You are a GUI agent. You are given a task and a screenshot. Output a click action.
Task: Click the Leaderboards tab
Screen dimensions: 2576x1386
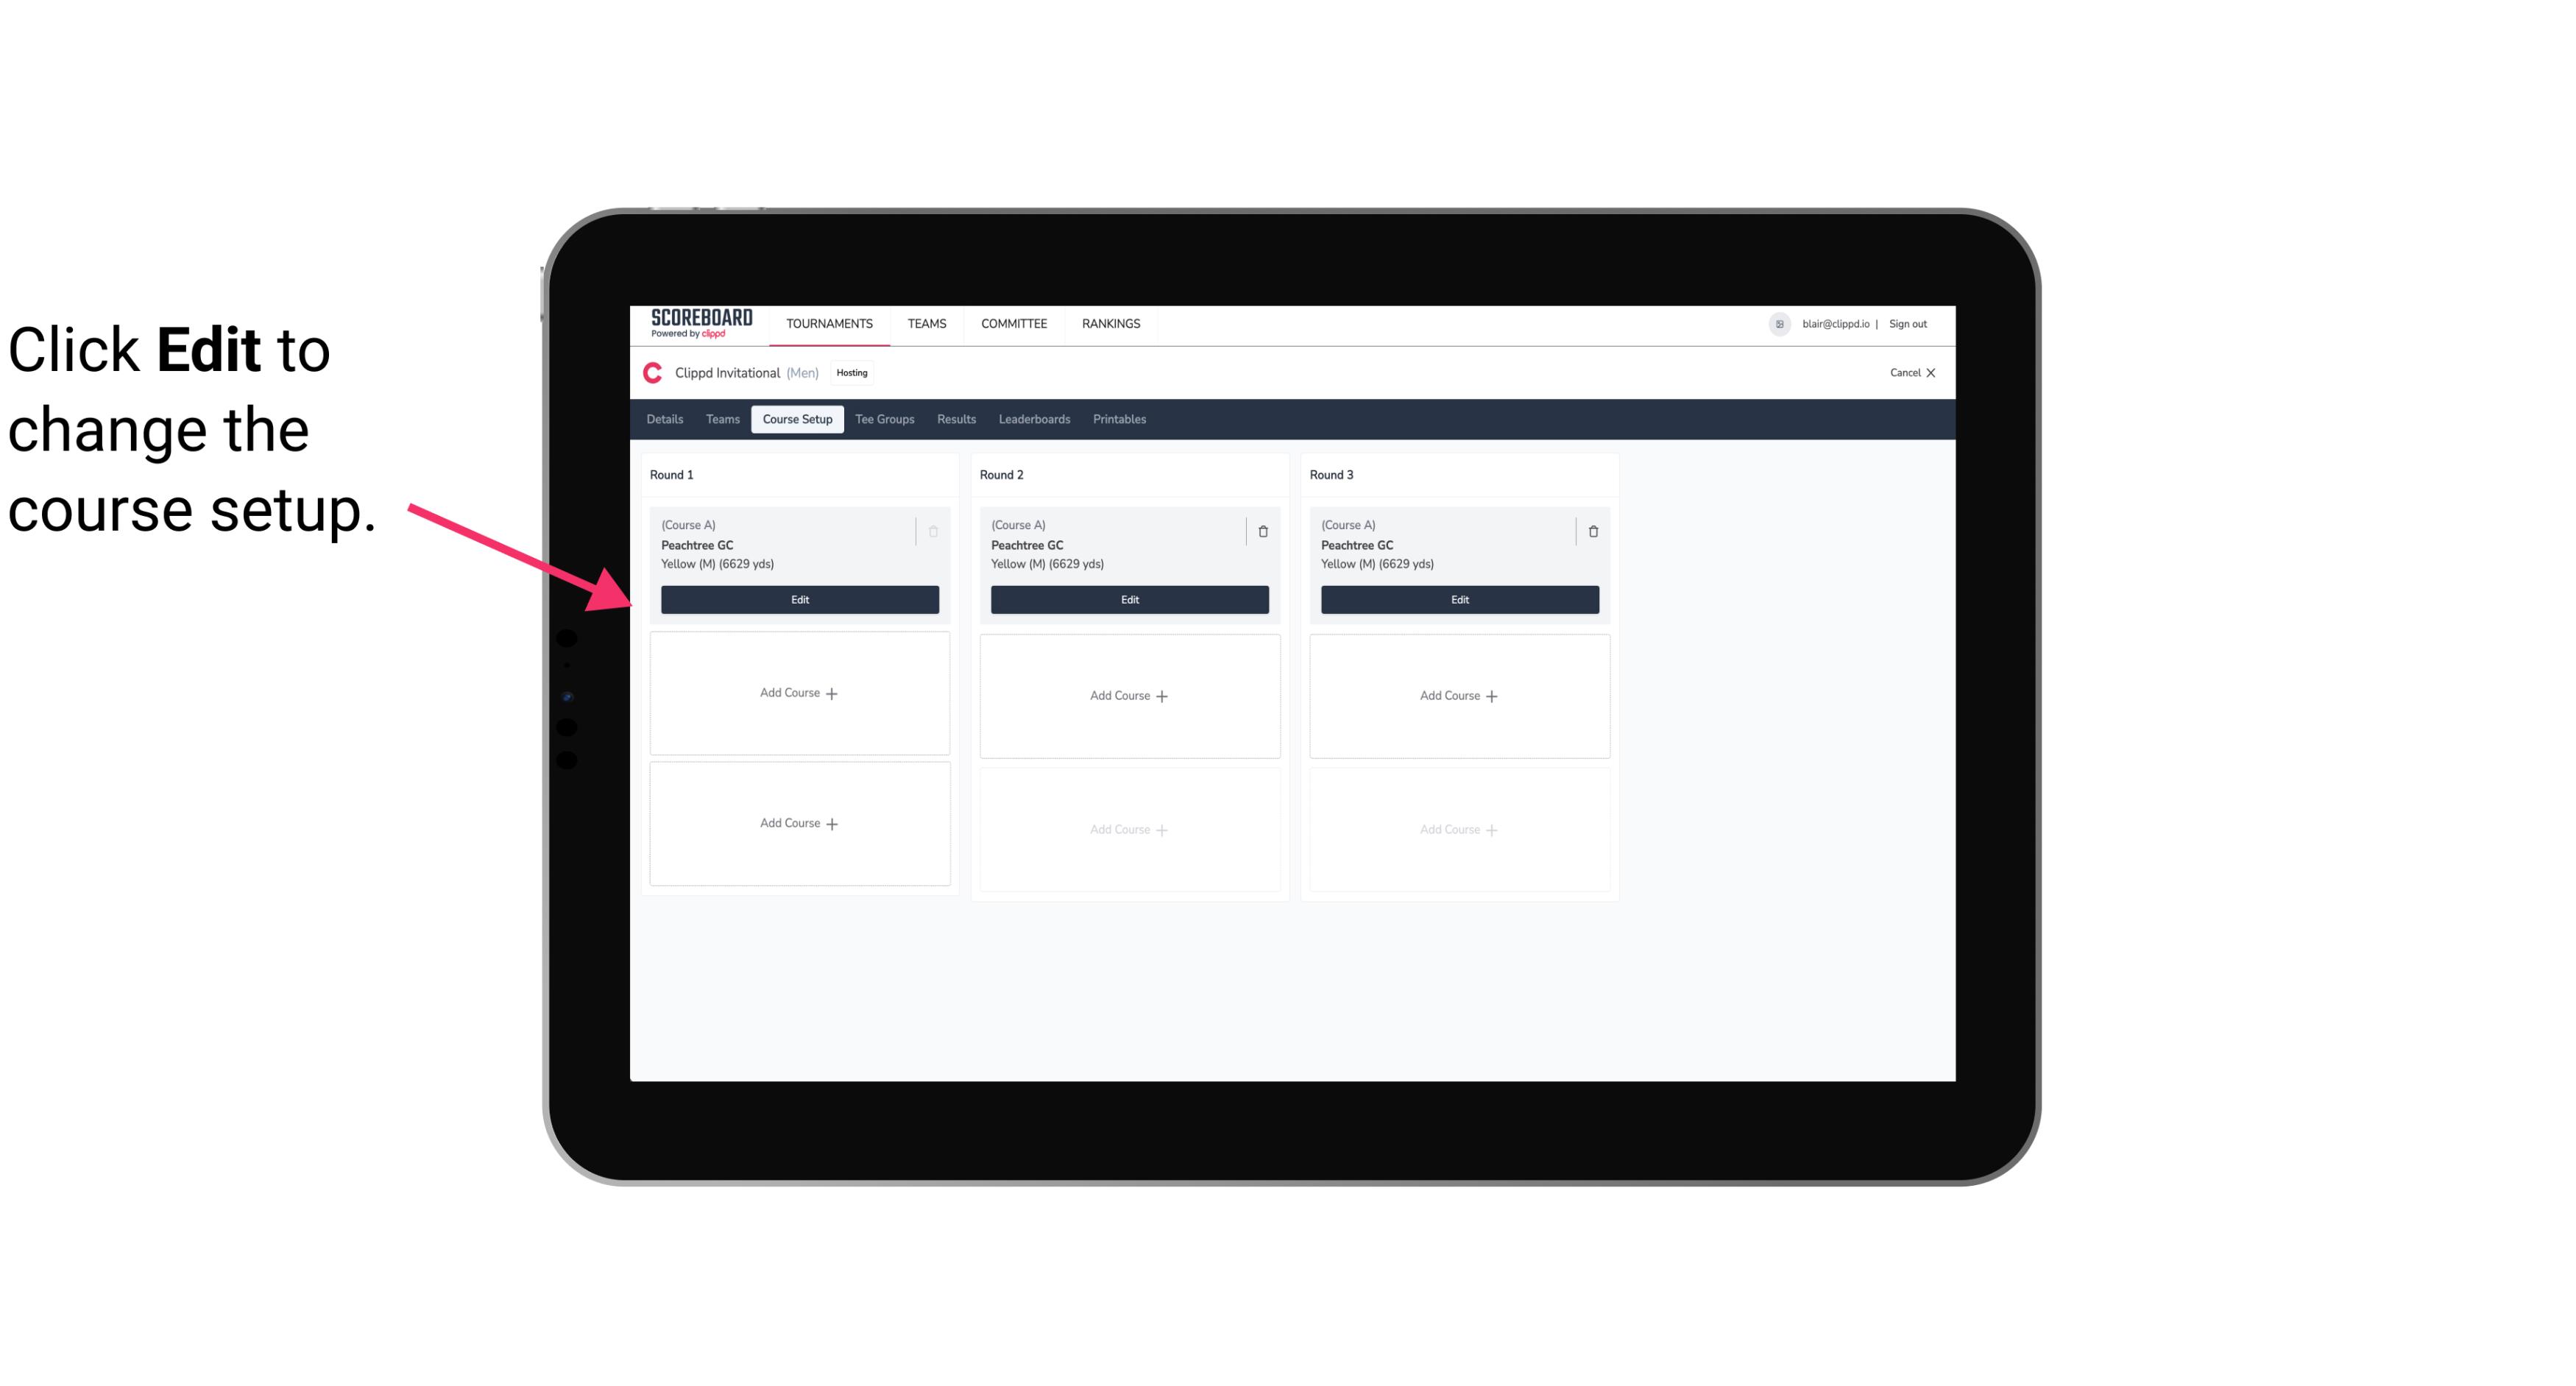point(1036,418)
